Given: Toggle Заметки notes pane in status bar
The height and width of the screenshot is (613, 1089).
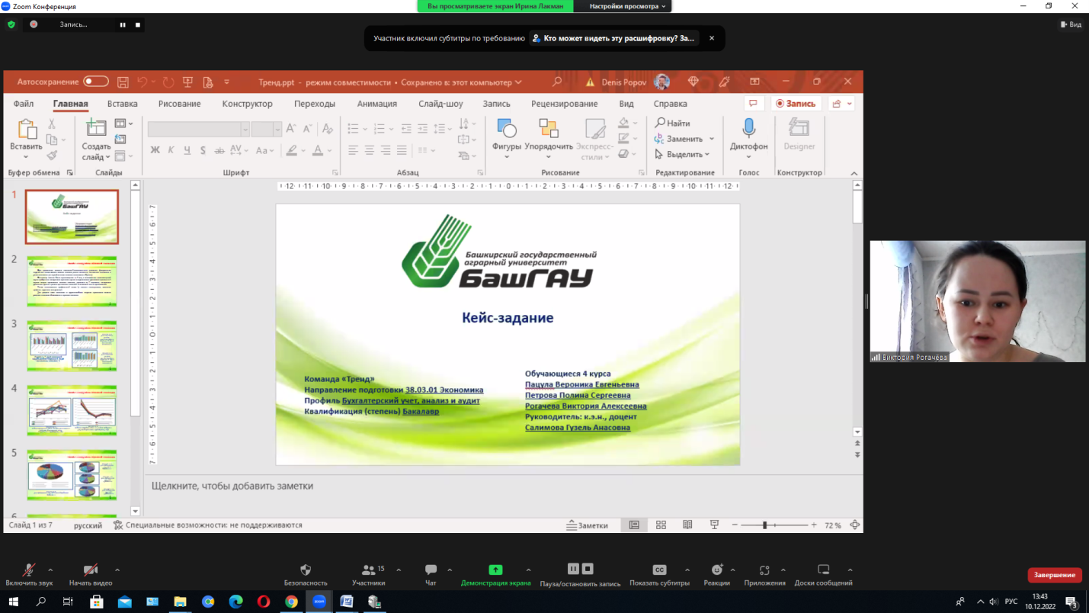Looking at the screenshot, I should 588,525.
